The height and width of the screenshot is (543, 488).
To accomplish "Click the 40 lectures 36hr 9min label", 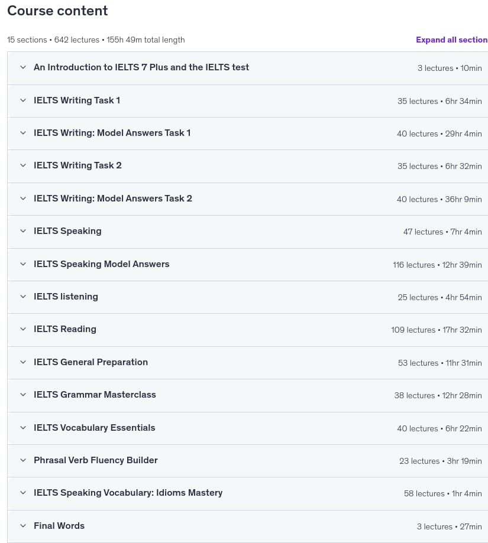I will pyautogui.click(x=439, y=200).
